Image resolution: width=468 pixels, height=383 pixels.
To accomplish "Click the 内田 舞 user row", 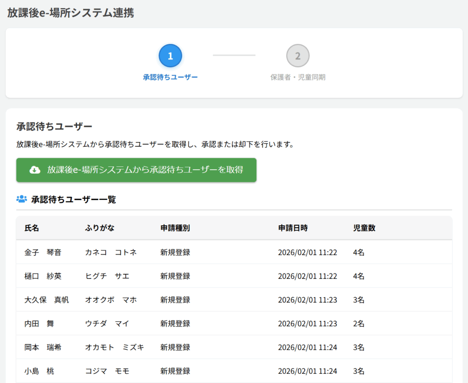I will point(39,324).
